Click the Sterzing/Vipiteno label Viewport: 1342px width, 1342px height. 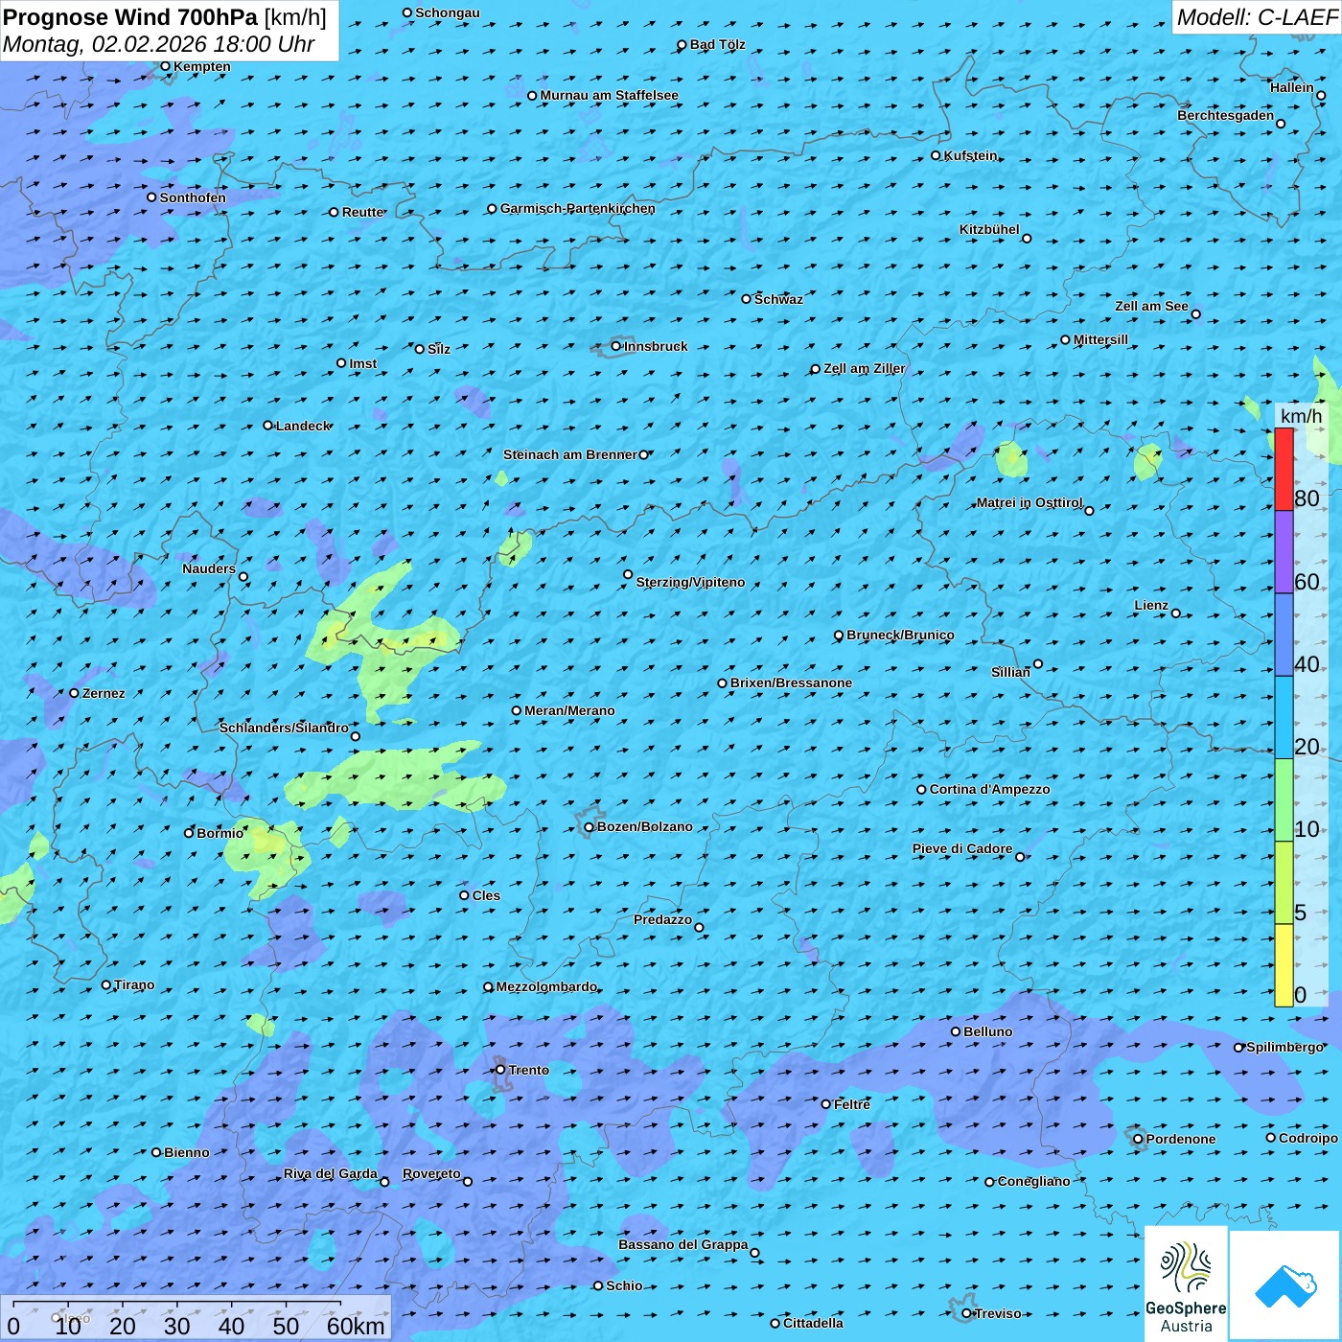690,582
